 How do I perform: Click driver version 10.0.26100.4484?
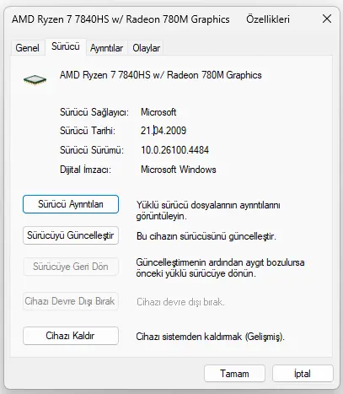[174, 150]
